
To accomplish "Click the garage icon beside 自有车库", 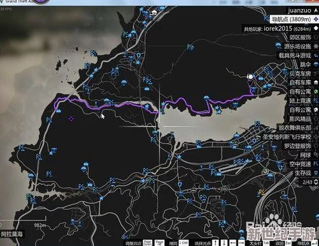I will [x=316, y=83].
